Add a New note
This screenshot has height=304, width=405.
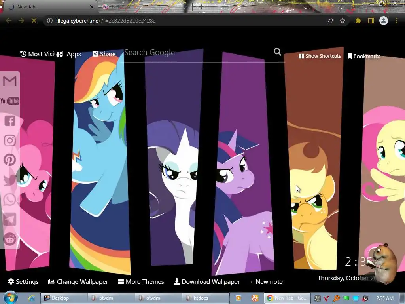[266, 281]
